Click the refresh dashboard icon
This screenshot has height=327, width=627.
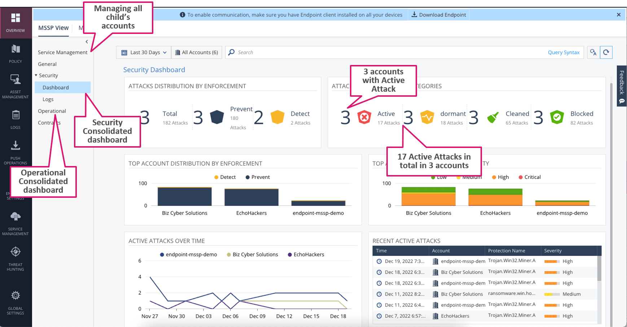pyautogui.click(x=606, y=52)
